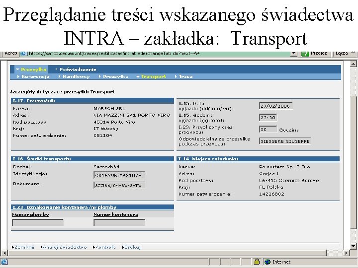The height and width of the screenshot is (268, 358).
Task: Click the Anuluj świadectwo link
Action: click(x=65, y=247)
